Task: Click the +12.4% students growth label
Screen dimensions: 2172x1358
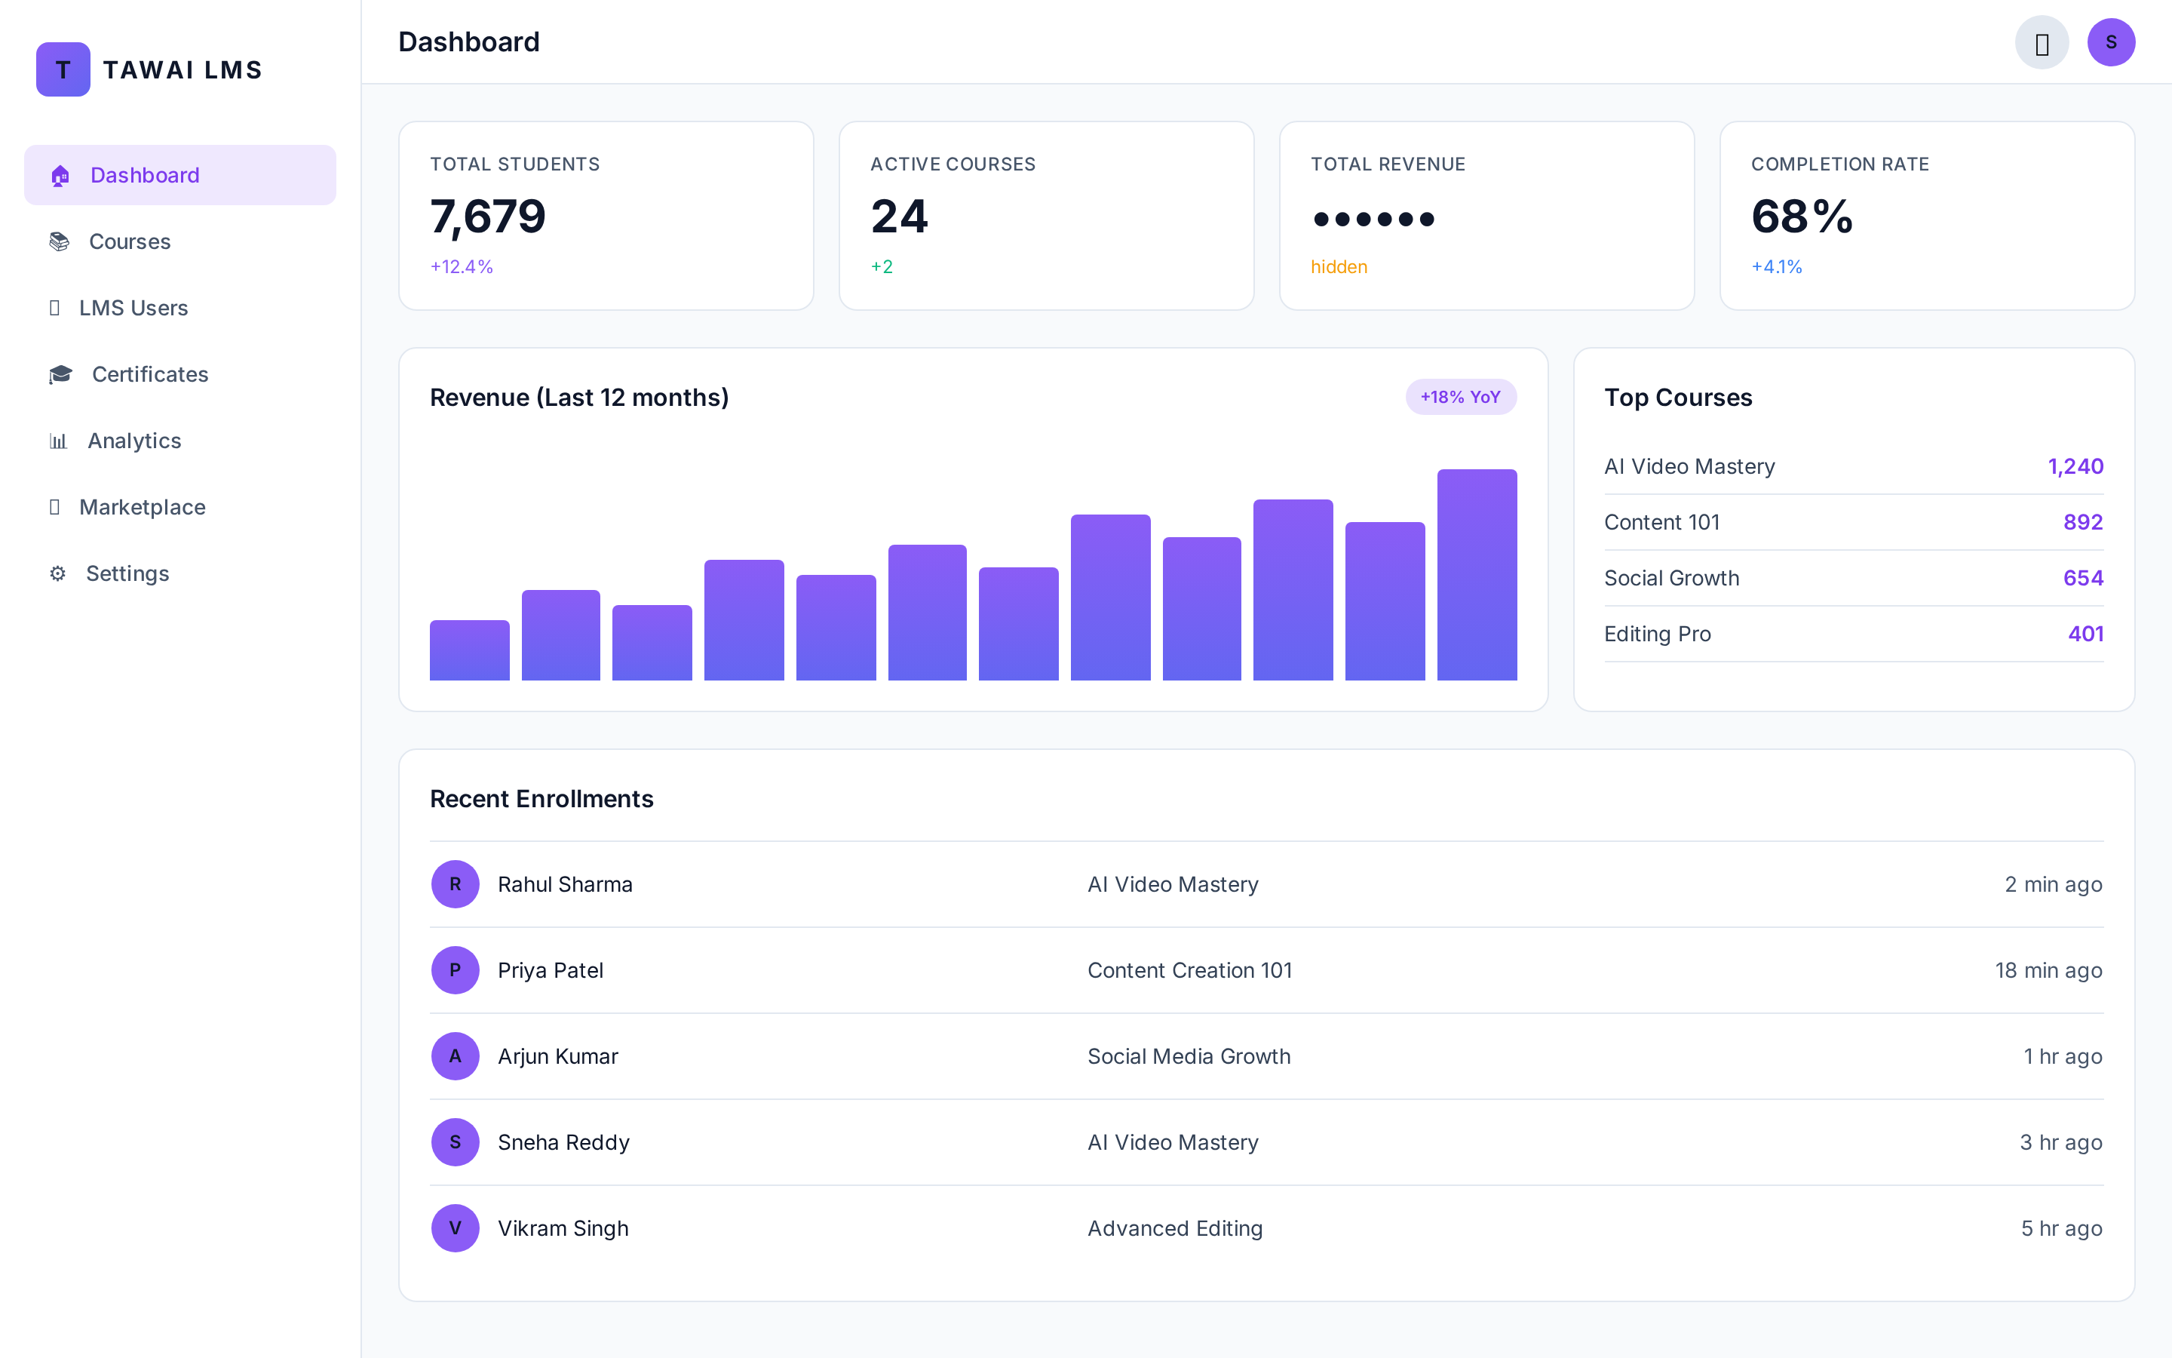Action: tap(462, 267)
